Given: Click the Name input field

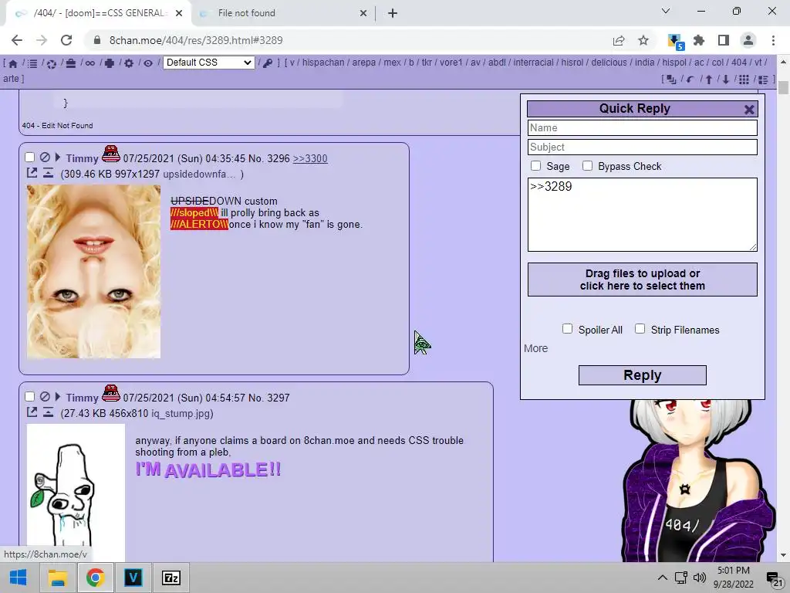Looking at the screenshot, I should [x=643, y=127].
